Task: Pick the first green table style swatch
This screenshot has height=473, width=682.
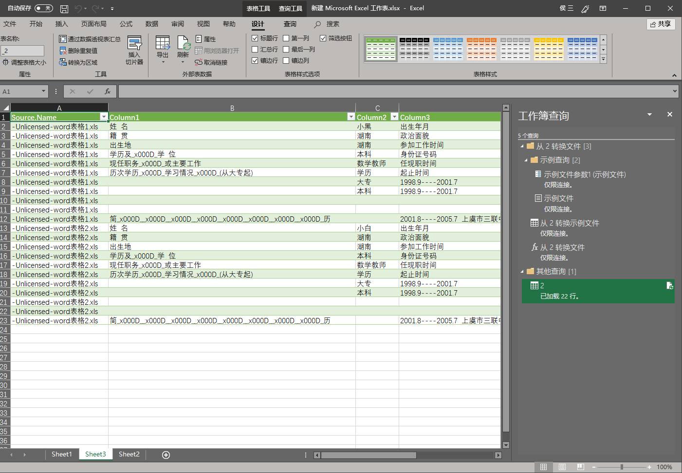Action: pyautogui.click(x=382, y=49)
